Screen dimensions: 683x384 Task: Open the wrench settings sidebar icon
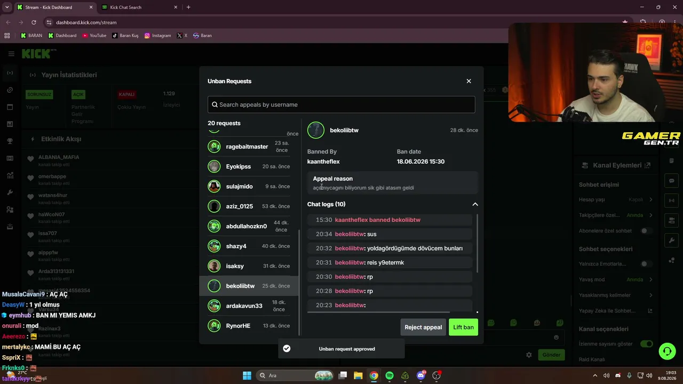click(x=10, y=193)
